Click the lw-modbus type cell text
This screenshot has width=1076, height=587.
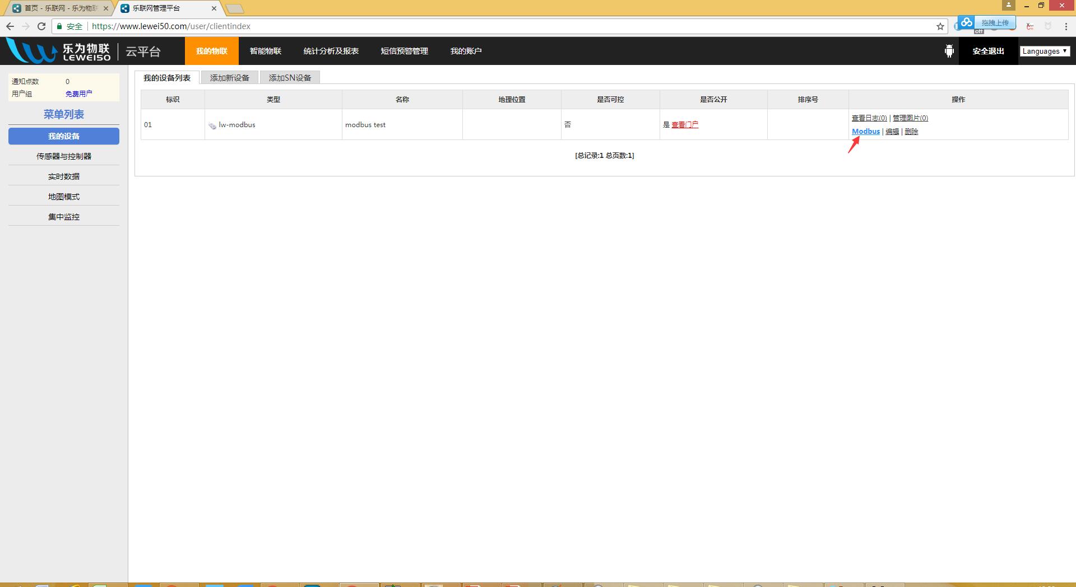click(x=237, y=125)
